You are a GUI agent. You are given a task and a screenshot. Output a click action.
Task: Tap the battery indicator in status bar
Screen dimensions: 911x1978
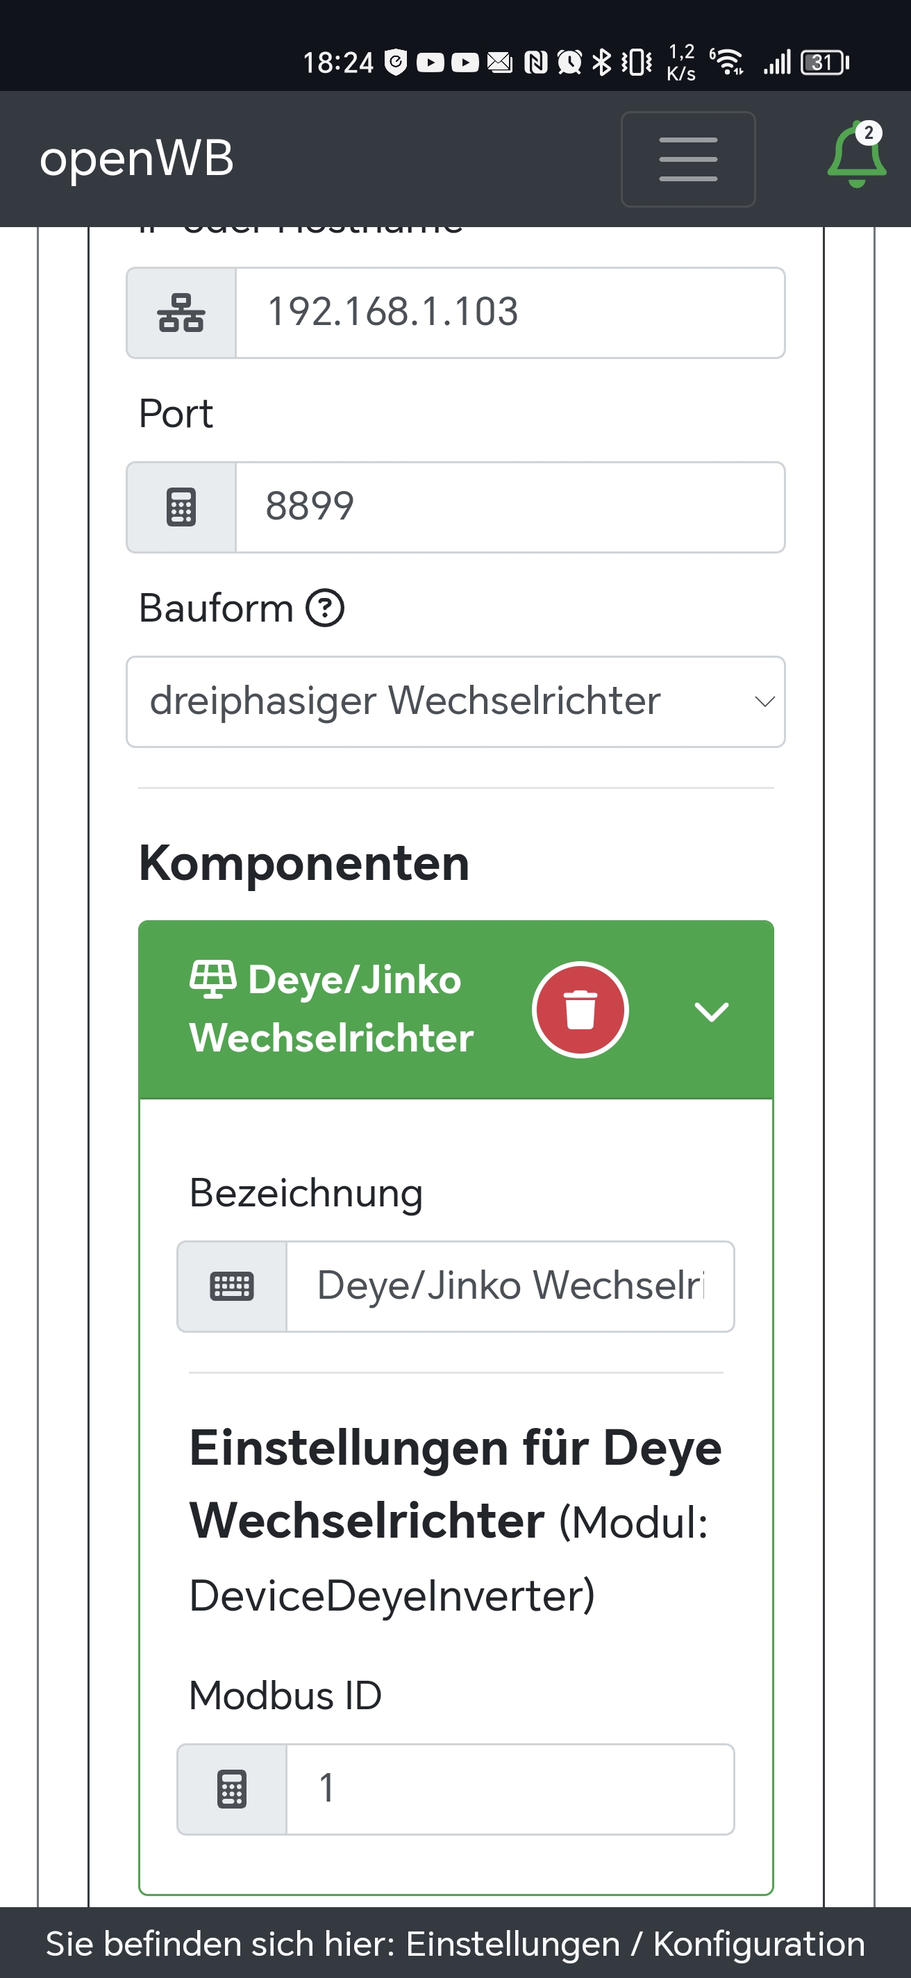click(x=824, y=63)
